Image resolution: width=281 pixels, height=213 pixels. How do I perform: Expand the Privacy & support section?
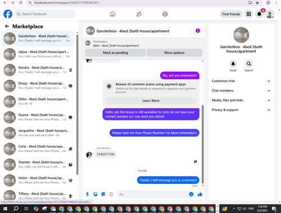click(241, 110)
